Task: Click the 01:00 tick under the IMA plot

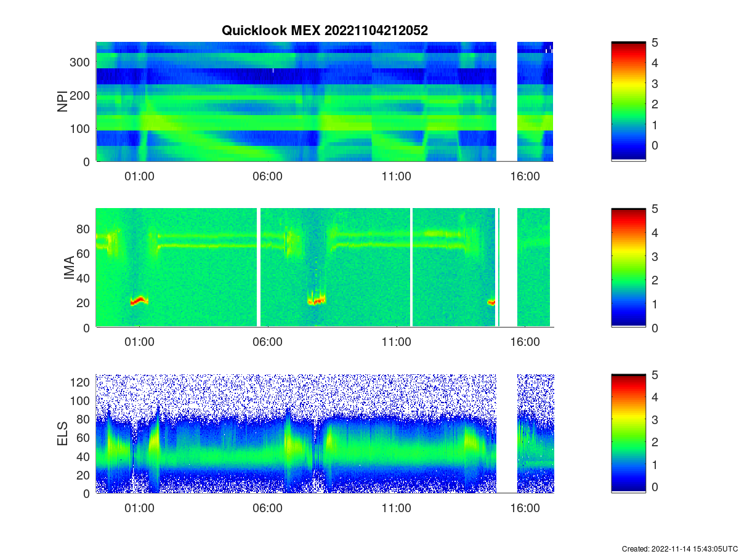Action: click(139, 342)
